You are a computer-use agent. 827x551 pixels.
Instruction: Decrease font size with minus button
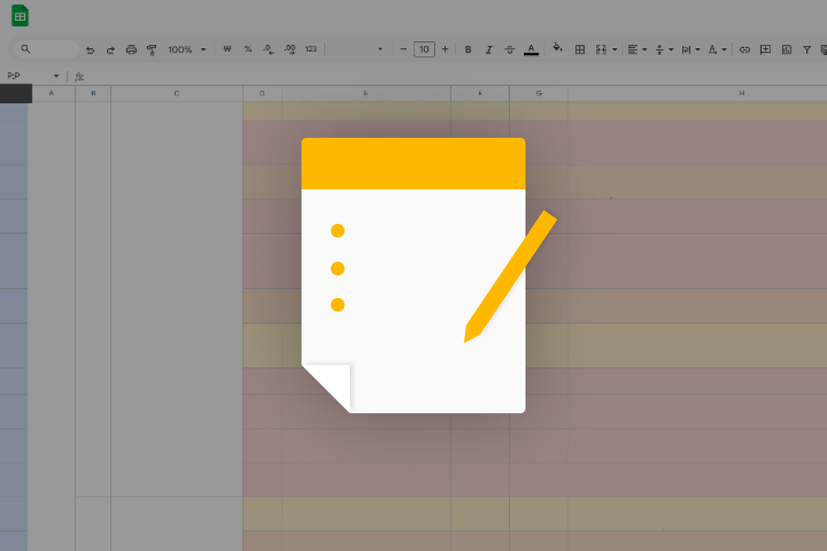coord(403,49)
